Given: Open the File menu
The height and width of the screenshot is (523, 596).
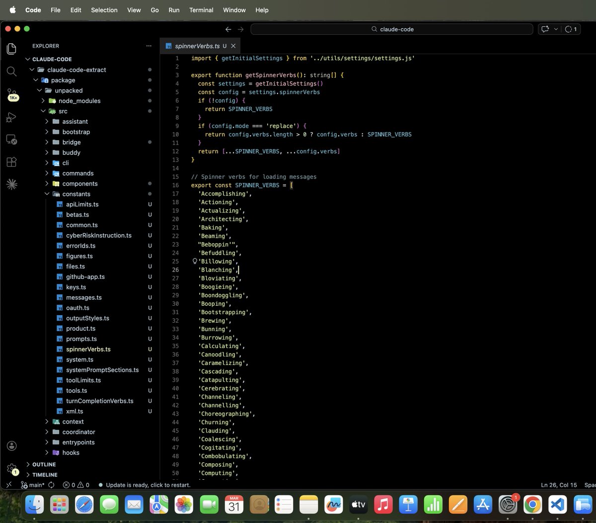Looking at the screenshot, I should tap(56, 10).
